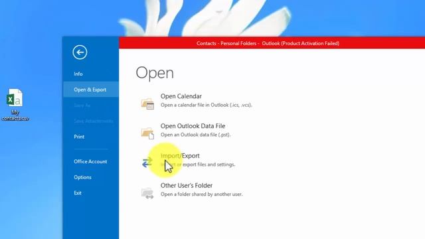425x239 pixels.
Task: Click the Open Outlook Data File icon
Action: [147, 133]
